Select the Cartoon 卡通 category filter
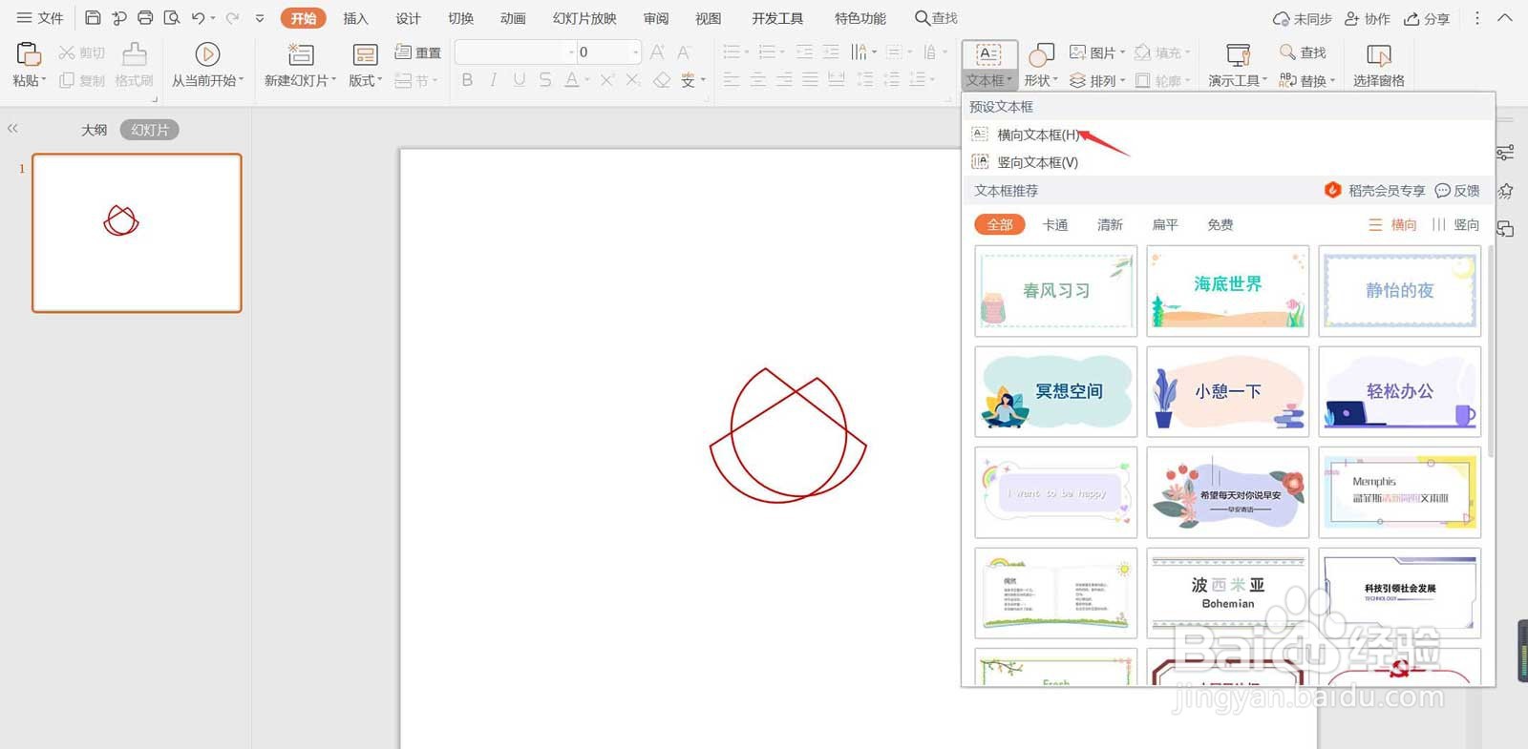Screen dimensions: 1528x749 tap(1055, 225)
